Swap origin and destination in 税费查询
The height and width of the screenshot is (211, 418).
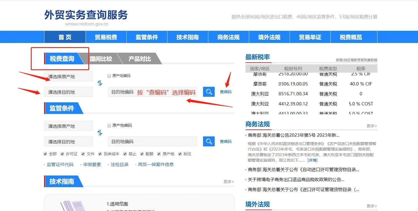click(x=100, y=83)
